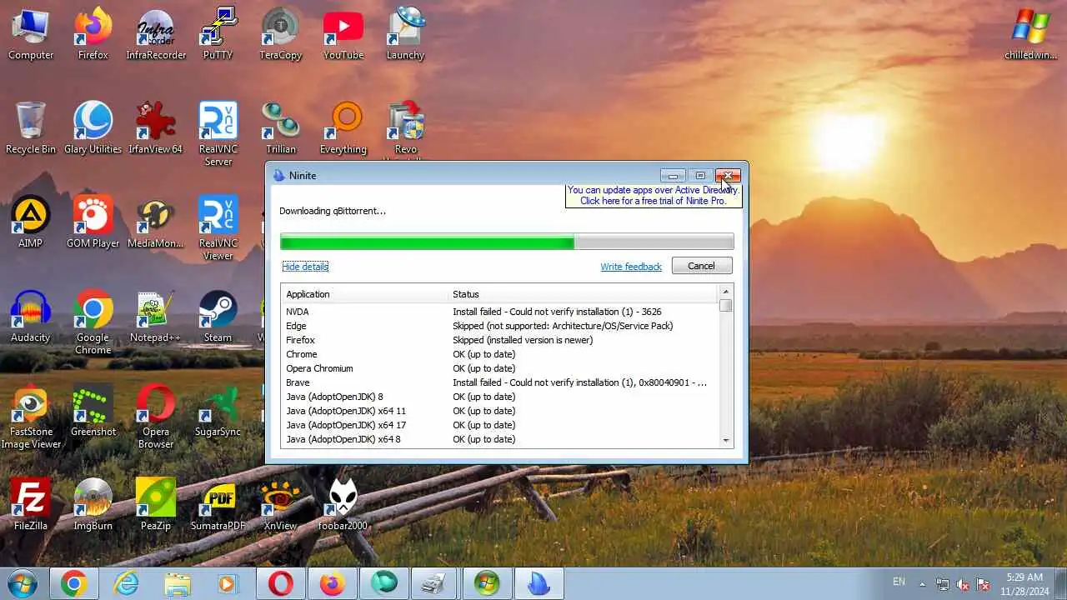The width and height of the screenshot is (1067, 600).
Task: Open the Write feedback link
Action: (631, 267)
